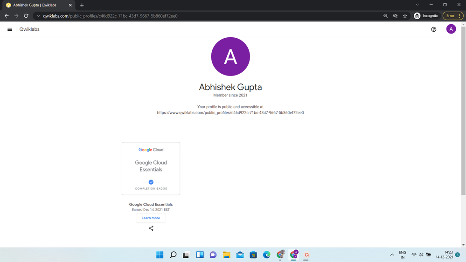Open the Chrome icon with purple profile badge
The height and width of the screenshot is (262, 466).
(293, 255)
